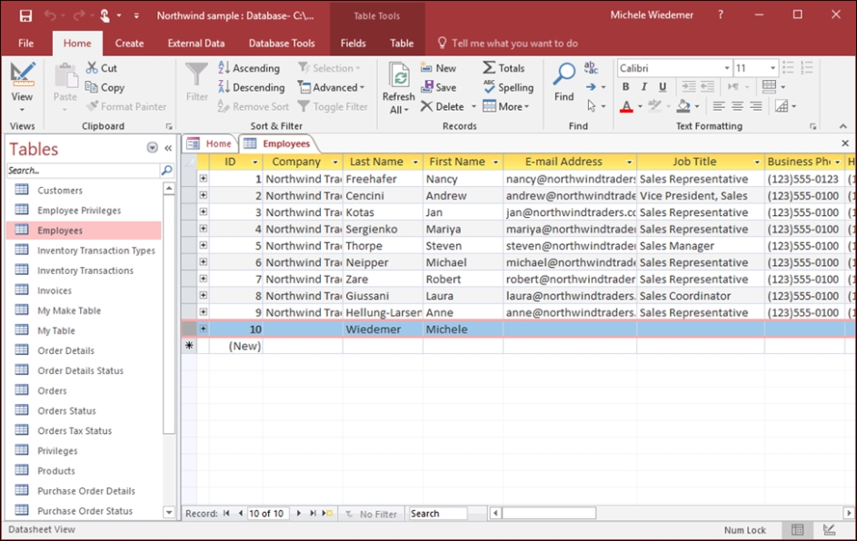Click the Align Left icon

click(x=719, y=106)
